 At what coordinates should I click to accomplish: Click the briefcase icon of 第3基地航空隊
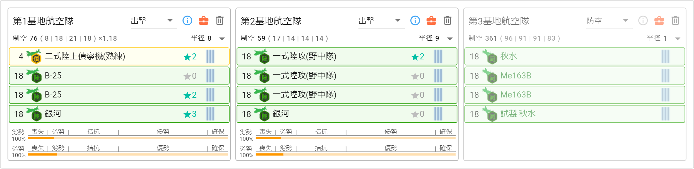[659, 20]
